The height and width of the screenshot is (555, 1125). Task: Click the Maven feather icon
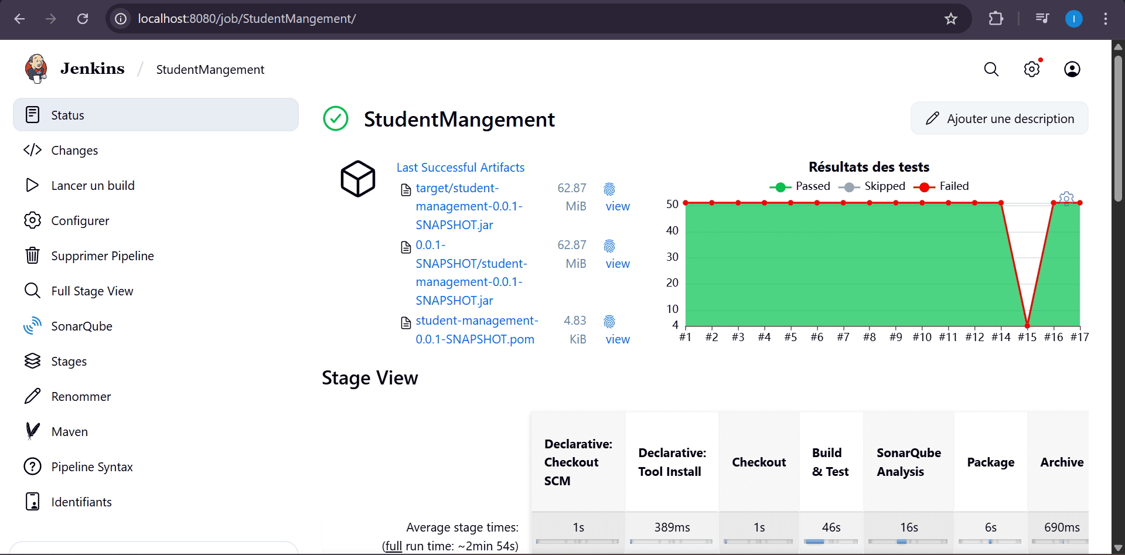[33, 431]
